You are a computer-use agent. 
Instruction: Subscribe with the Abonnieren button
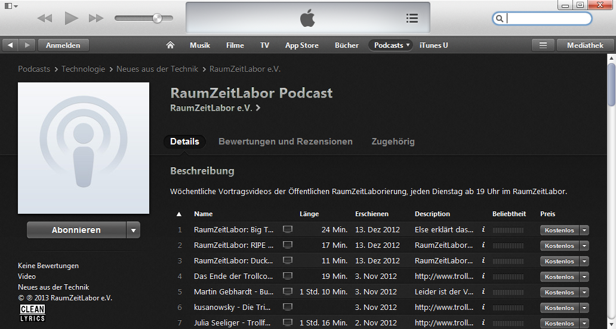pos(76,230)
